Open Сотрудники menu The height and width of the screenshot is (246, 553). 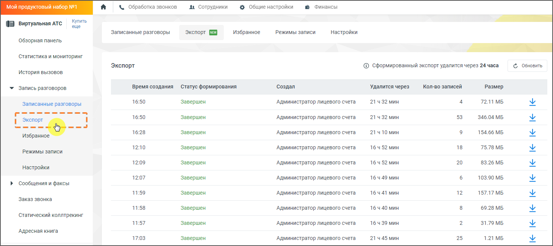(208, 7)
